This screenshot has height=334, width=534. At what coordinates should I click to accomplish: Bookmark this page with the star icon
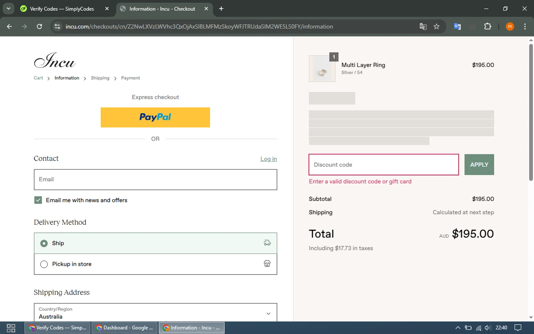[x=436, y=26]
